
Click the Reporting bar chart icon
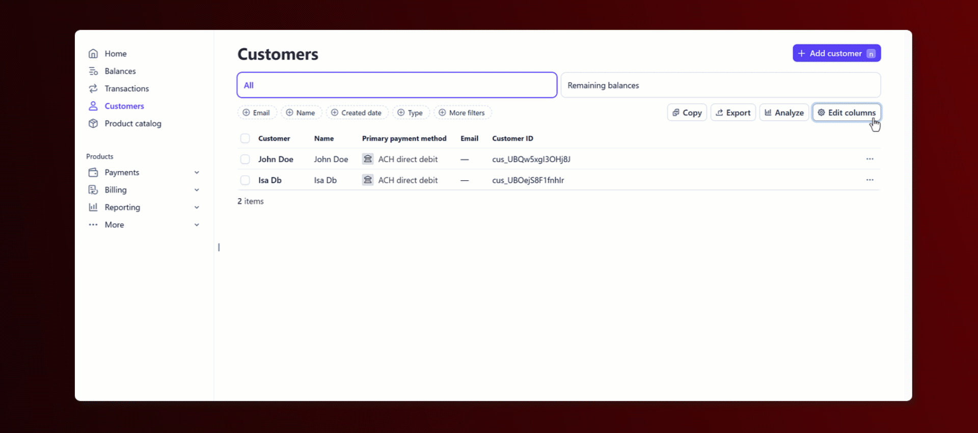93,207
